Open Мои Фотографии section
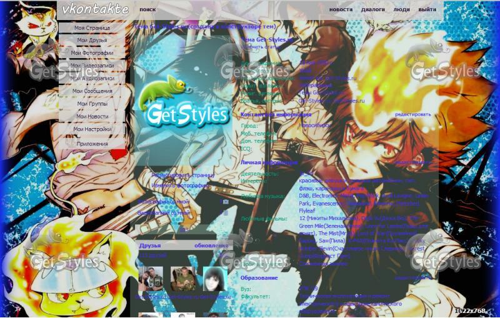 tap(92, 53)
